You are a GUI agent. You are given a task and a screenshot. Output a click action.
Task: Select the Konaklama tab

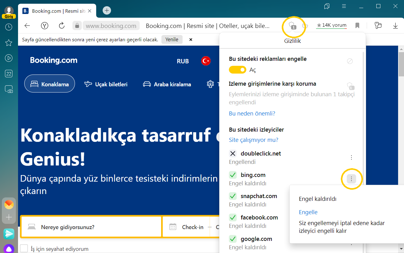point(49,84)
